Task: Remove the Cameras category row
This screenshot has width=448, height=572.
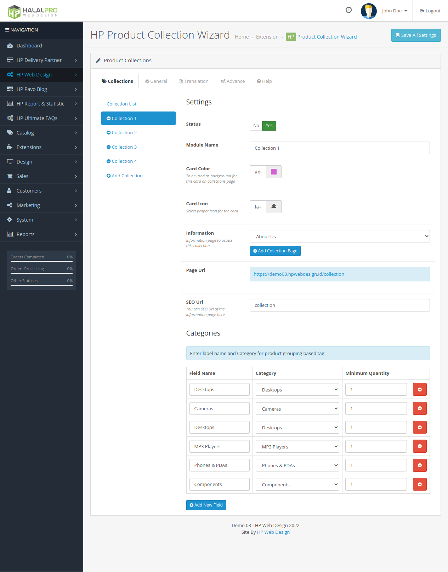Action: coord(420,408)
